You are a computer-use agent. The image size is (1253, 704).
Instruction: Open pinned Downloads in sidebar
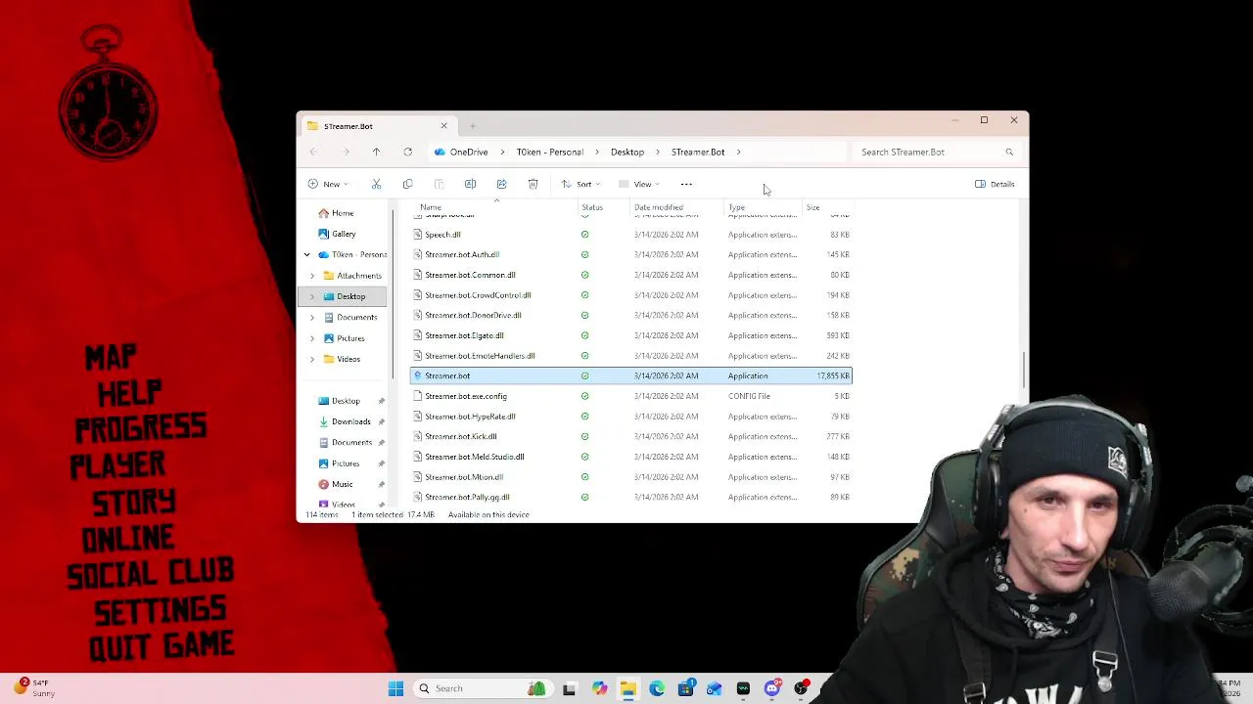pyautogui.click(x=350, y=421)
